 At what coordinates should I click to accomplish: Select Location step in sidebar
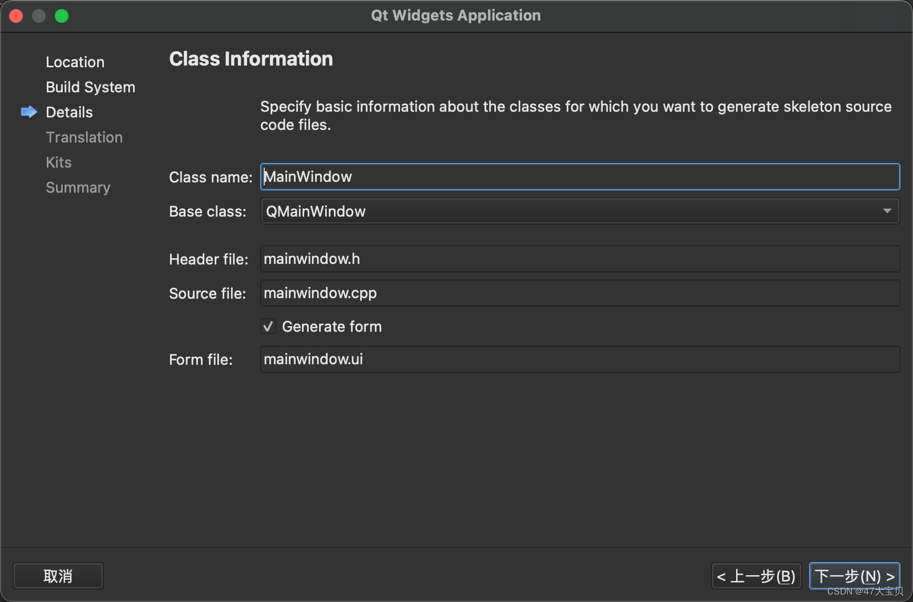(75, 62)
